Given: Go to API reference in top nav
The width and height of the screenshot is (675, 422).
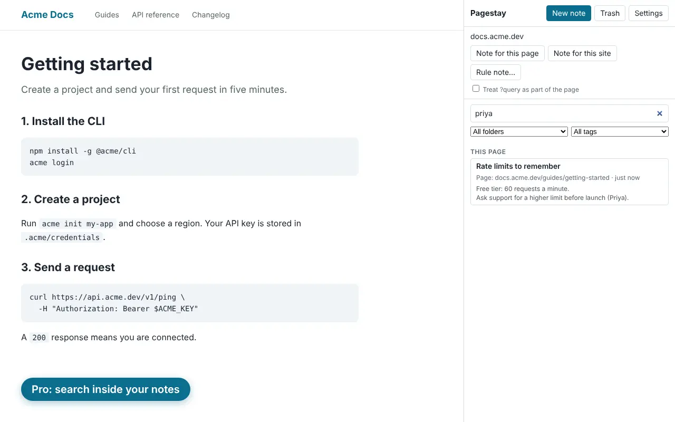Looking at the screenshot, I should (156, 15).
